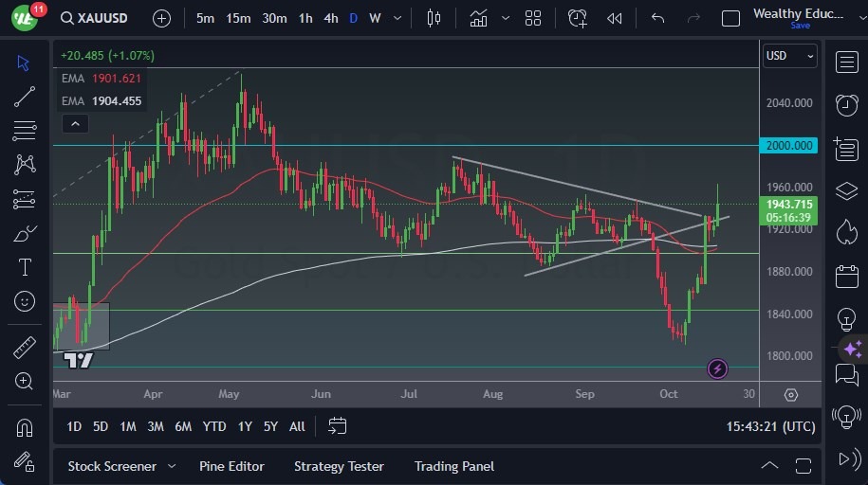Open the indicators menu
The image size is (868, 485).
478,18
